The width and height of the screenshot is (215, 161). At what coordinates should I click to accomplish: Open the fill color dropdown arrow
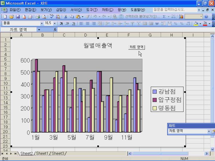coord(200,24)
